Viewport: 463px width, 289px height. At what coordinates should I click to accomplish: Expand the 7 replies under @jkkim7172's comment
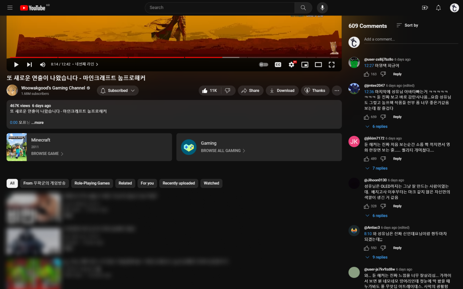point(376,168)
